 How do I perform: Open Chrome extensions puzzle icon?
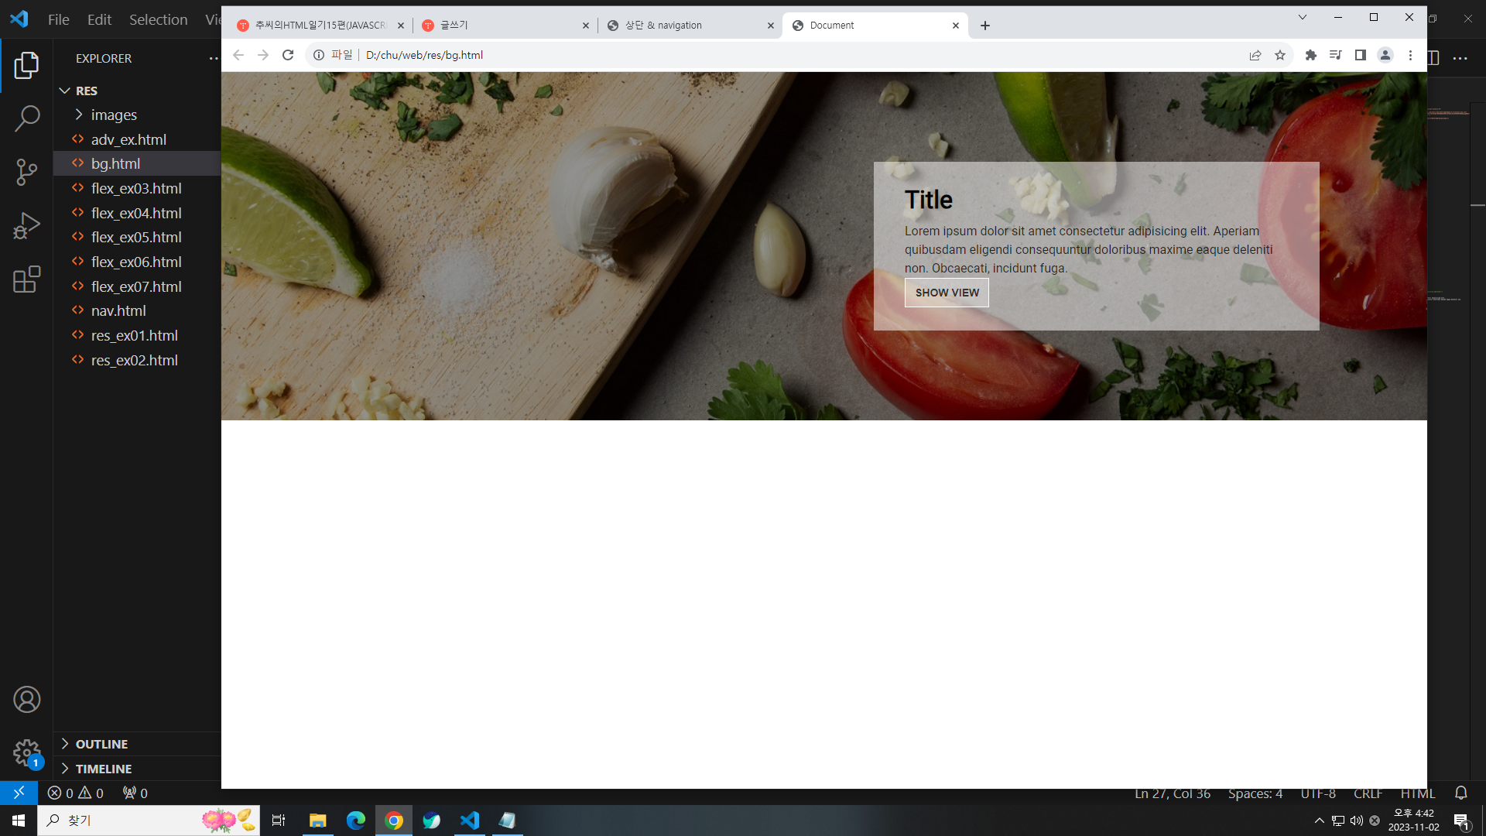coord(1310,55)
